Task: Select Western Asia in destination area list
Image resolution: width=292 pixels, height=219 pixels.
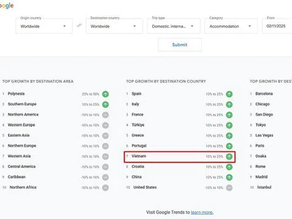Action: [19, 156]
